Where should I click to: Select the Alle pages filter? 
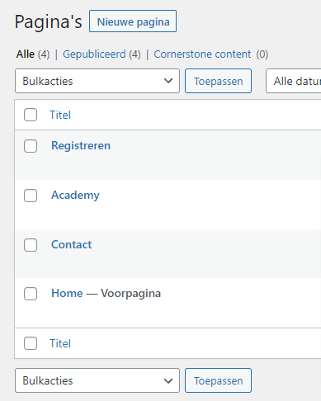point(26,54)
